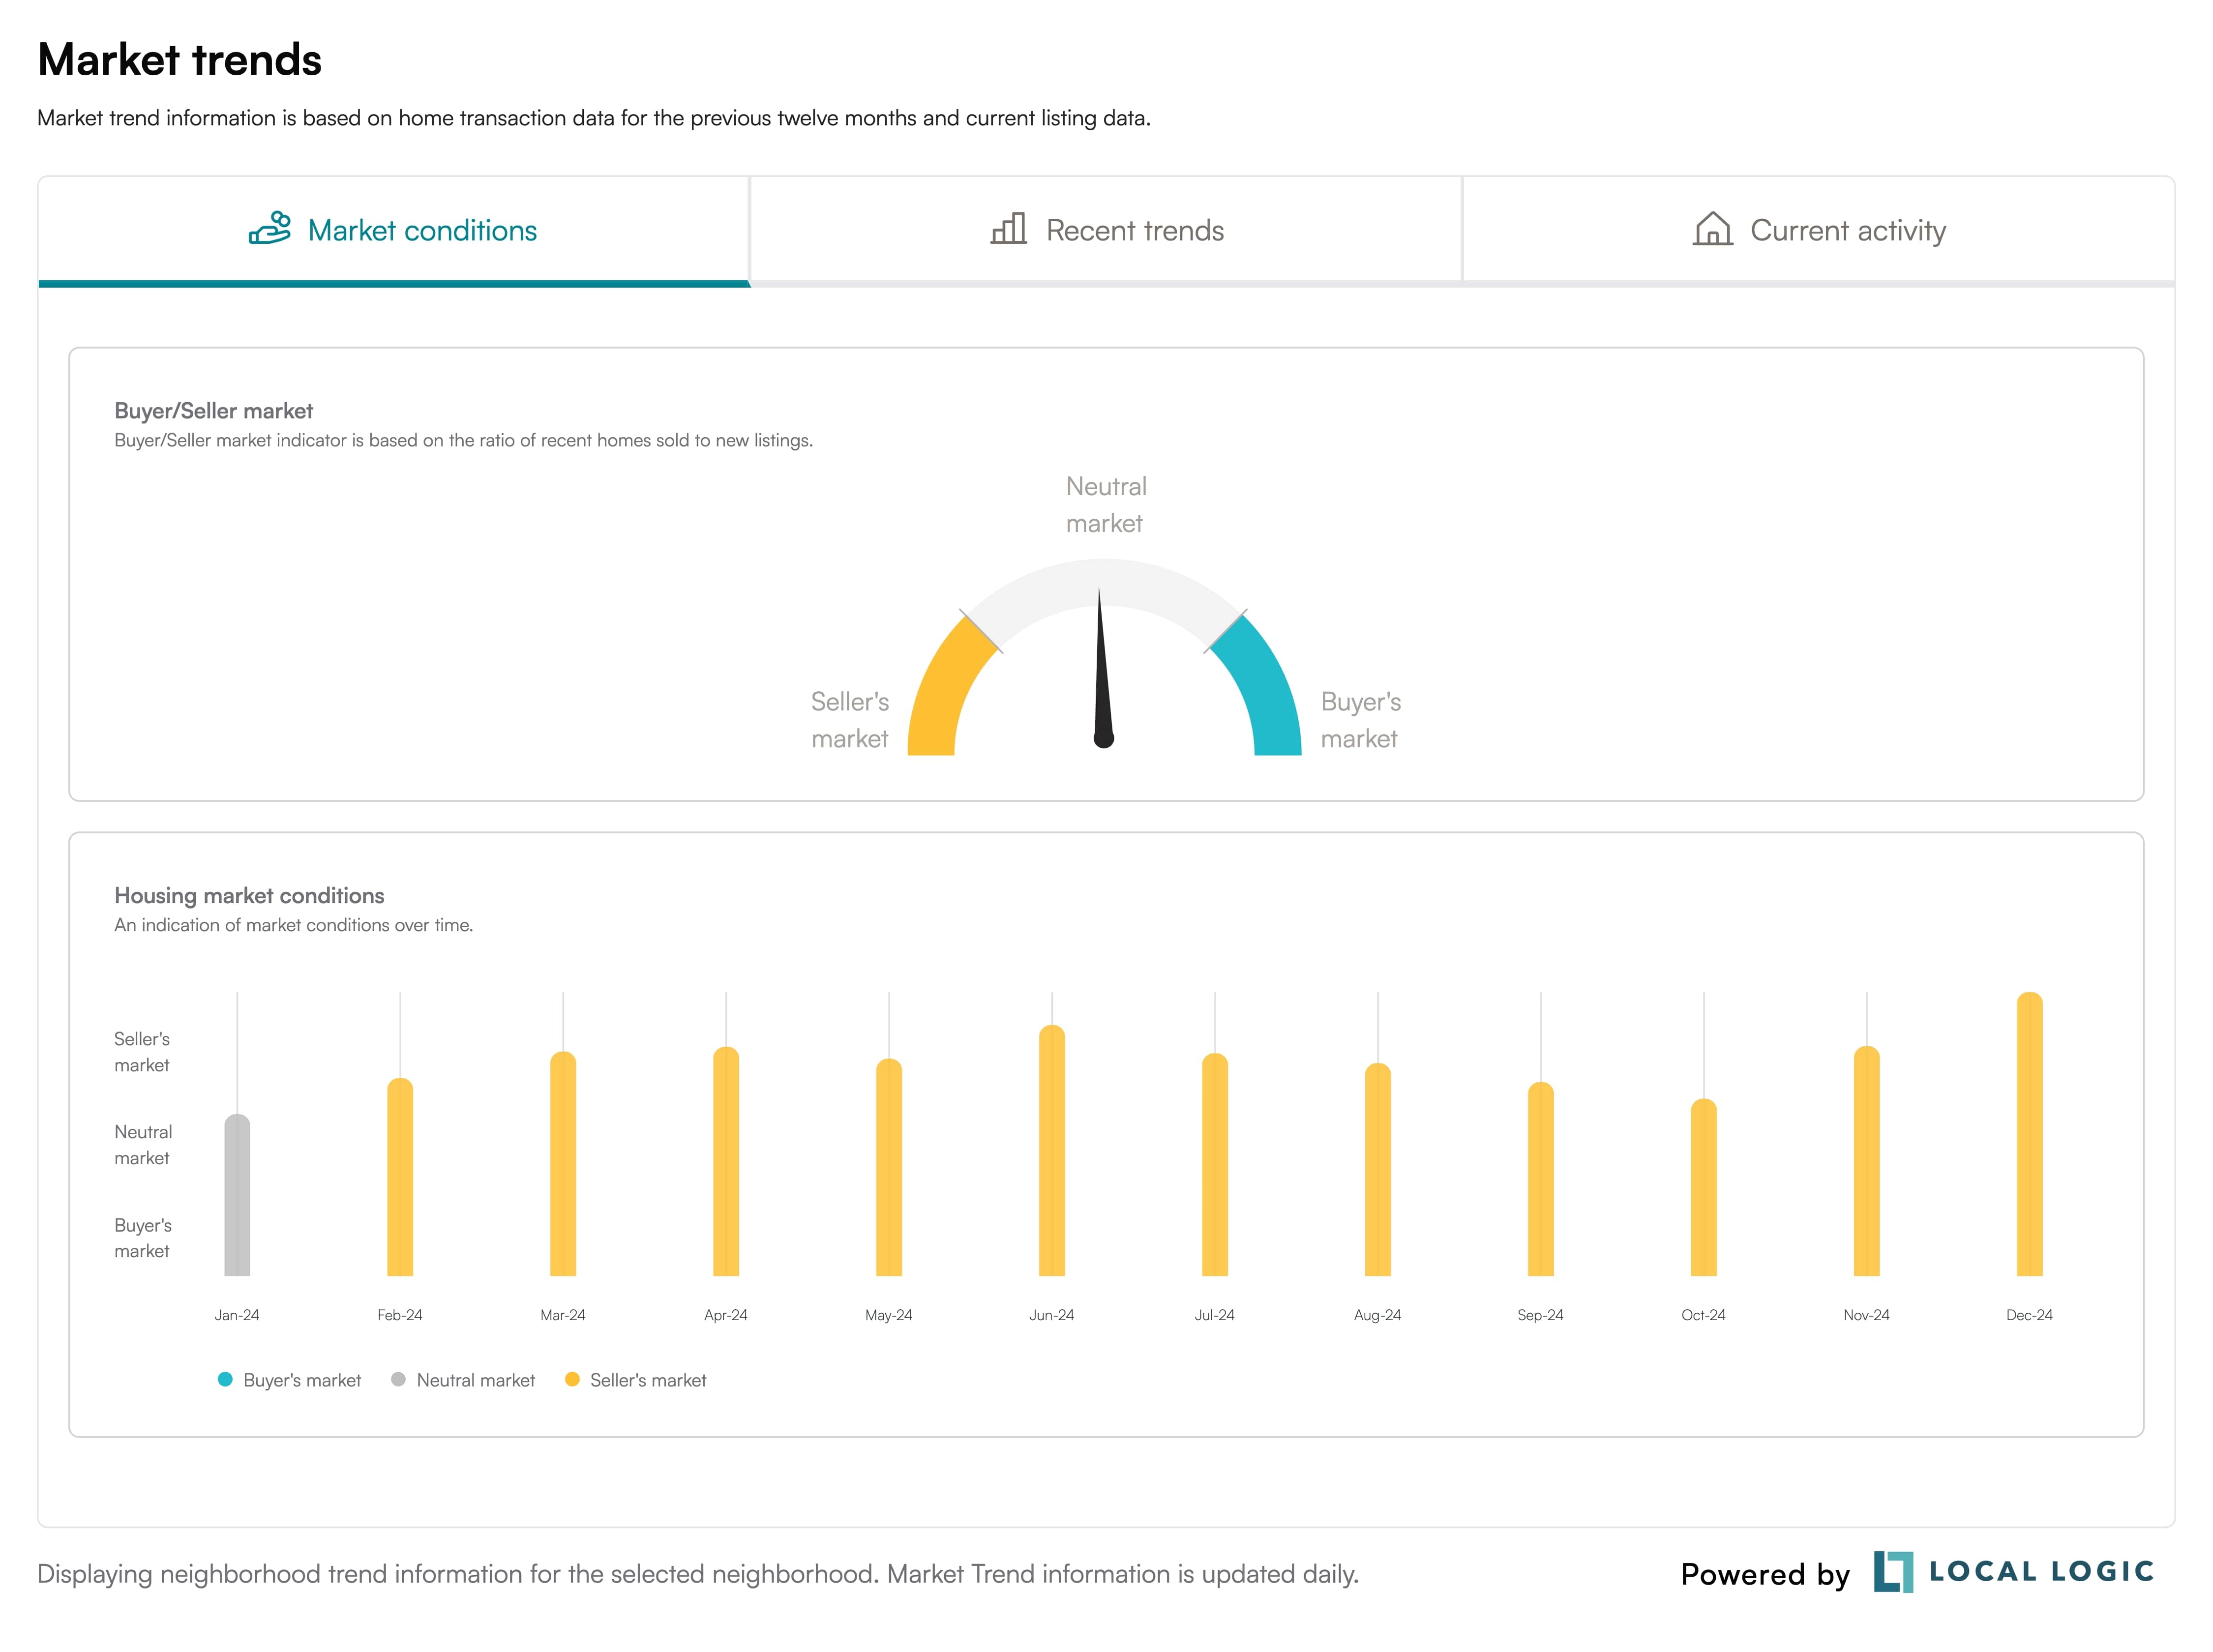Screen dimensions: 2213x1652
Task: Click the yellow Seller's market legend dot
Action: pyautogui.click(x=572, y=1379)
